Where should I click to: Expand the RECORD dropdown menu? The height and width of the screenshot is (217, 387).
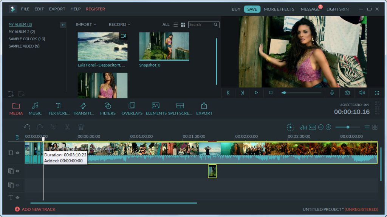click(119, 24)
